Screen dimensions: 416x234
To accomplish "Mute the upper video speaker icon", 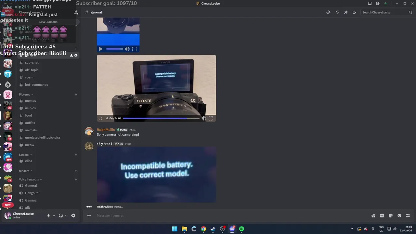I will pos(127,49).
